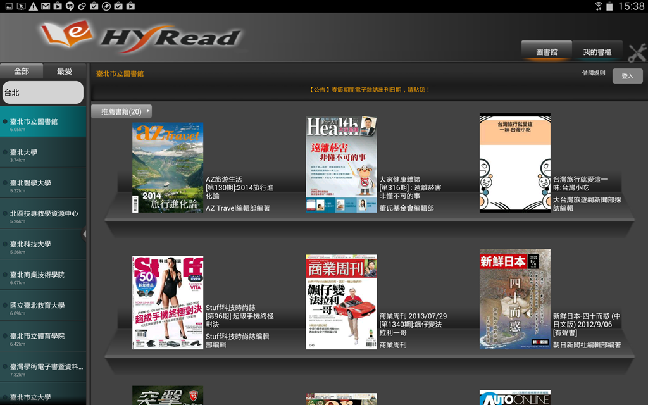Click the 登入 login button
648x405 pixels.
click(627, 76)
